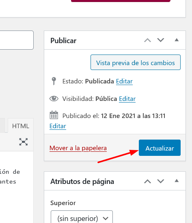Move the Atributos de página panel down
Image resolution: width=192 pixels, height=223 pixels.
click(x=161, y=181)
